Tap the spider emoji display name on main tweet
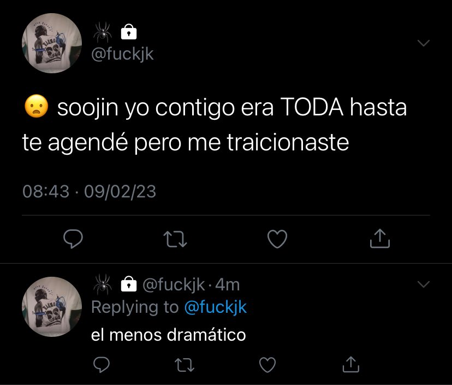 [x=103, y=32]
